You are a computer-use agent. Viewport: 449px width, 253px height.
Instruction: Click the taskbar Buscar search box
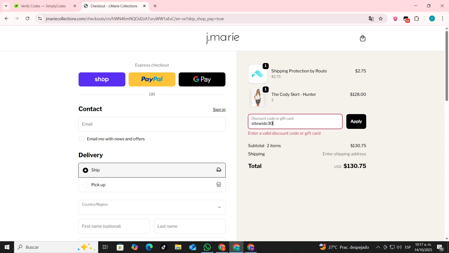[x=56, y=247]
